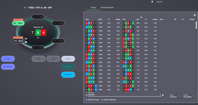
Task: Click the BTN 64.5 seat
Action: pos(18,41)
